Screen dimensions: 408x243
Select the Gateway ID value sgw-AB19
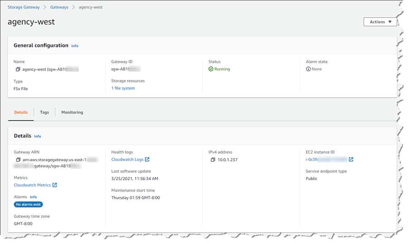[x=126, y=69]
